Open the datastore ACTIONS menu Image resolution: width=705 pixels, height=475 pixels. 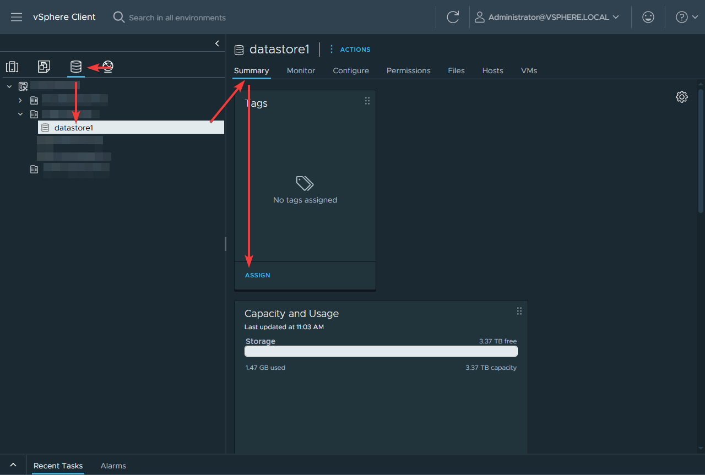350,50
